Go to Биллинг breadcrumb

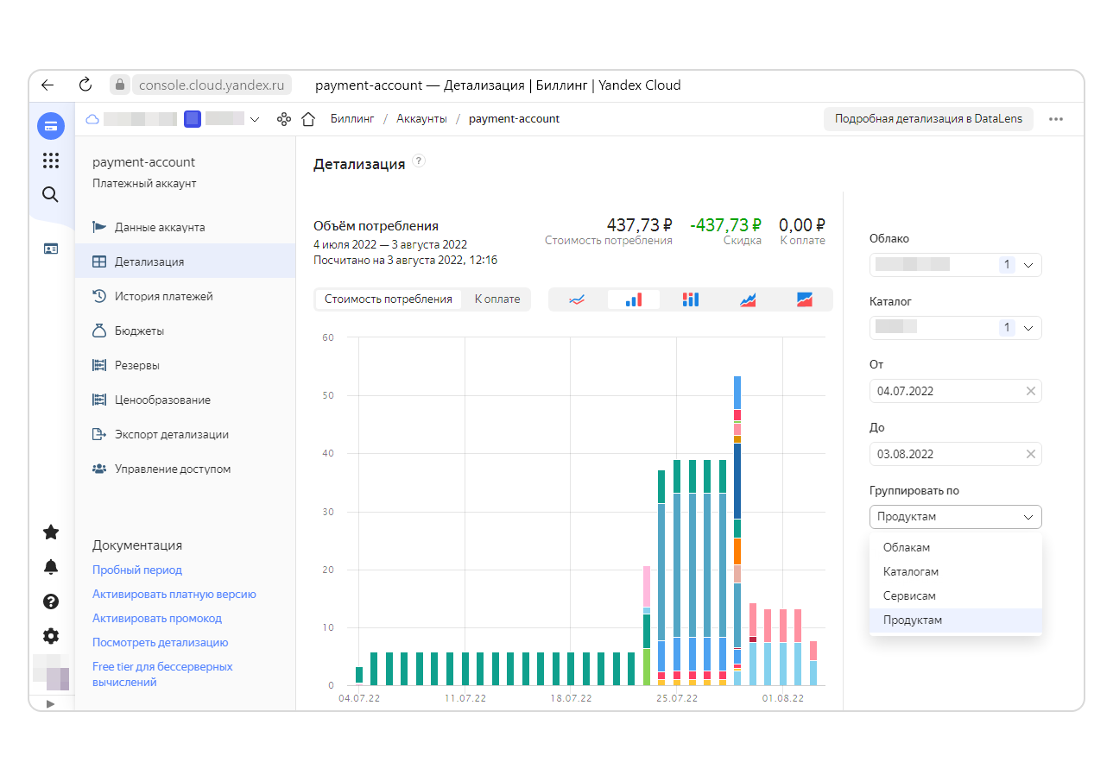point(352,119)
